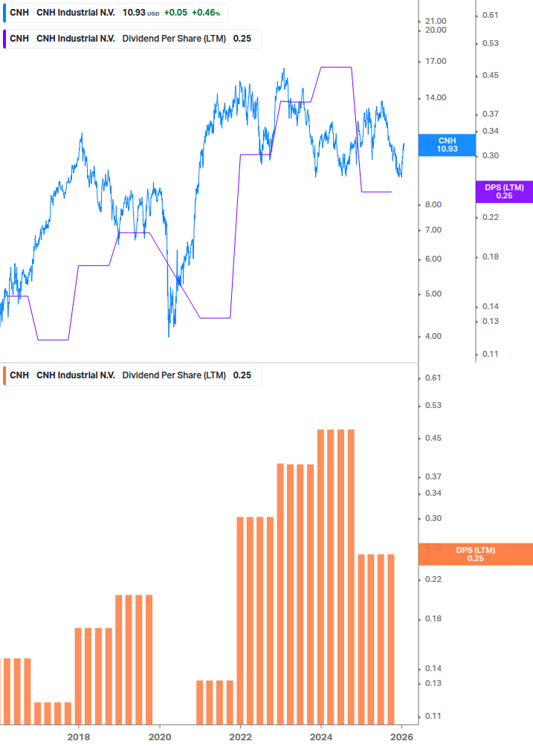Image resolution: width=533 pixels, height=747 pixels.
Task: Click the 14.00 price axis label
Action: coord(436,97)
